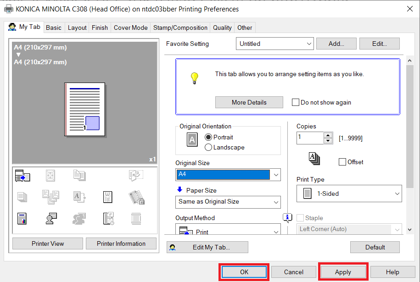Click the Printer Information button
The image size is (420, 282).
coord(121,243)
